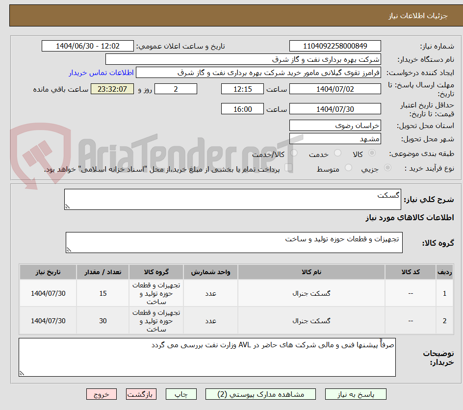Click the گروه کالا table column header

(156, 272)
